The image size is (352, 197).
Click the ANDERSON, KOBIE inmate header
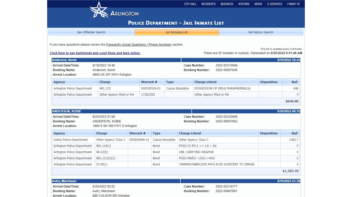click(x=122, y=111)
